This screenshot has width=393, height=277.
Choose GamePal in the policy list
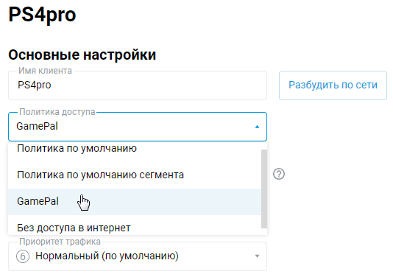pos(135,201)
